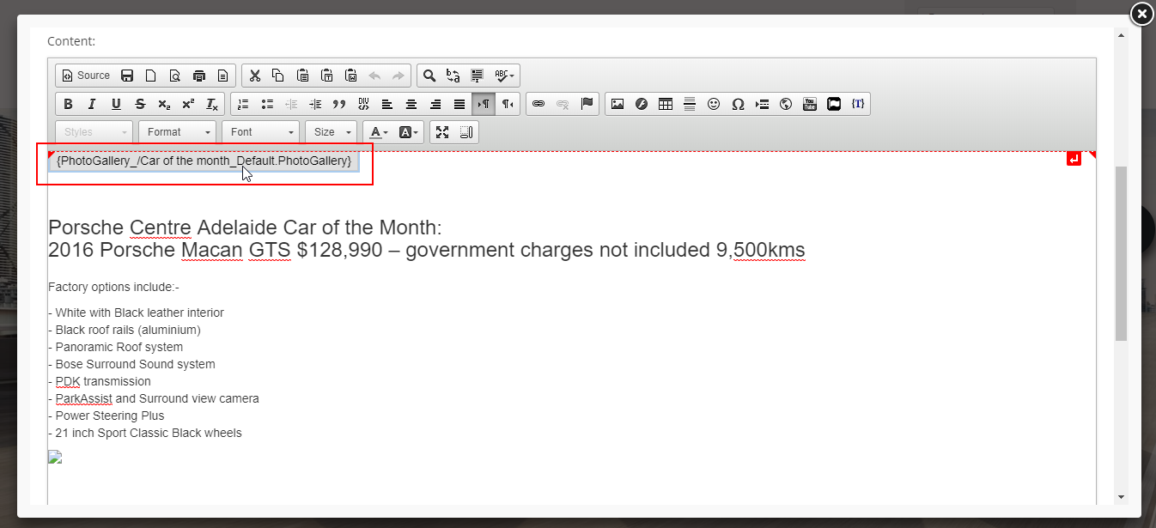Insert an anchor with flag icon
Image resolution: width=1156 pixels, height=528 pixels.
[x=587, y=104]
